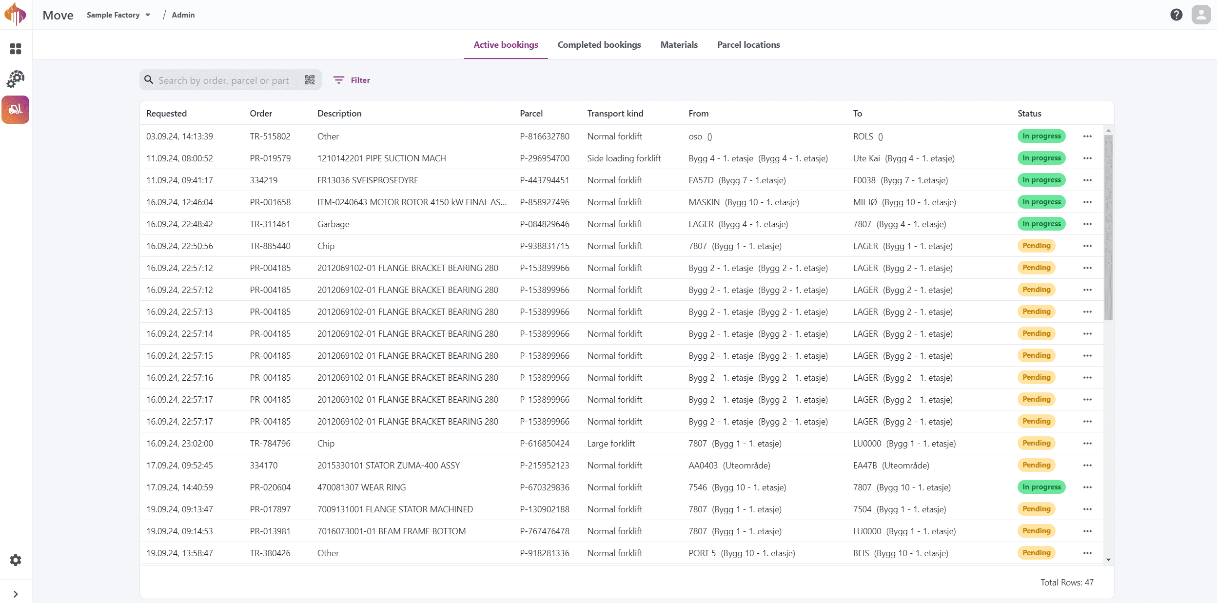Screen dimensions: 1217x603
Task: Open more options for the 22:57:14 booking
Action: (x=1087, y=334)
